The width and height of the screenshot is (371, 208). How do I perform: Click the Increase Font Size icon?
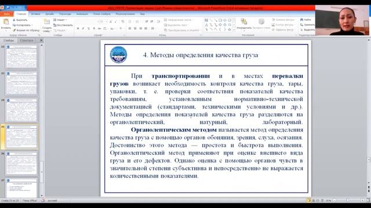111,22
